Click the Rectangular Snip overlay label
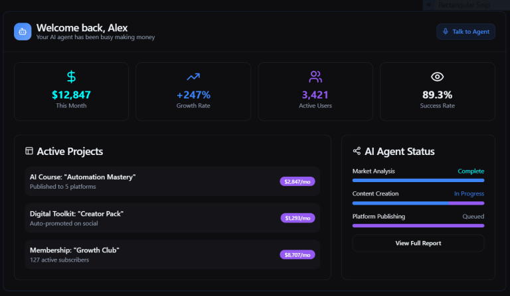 pyautogui.click(x=464, y=5)
